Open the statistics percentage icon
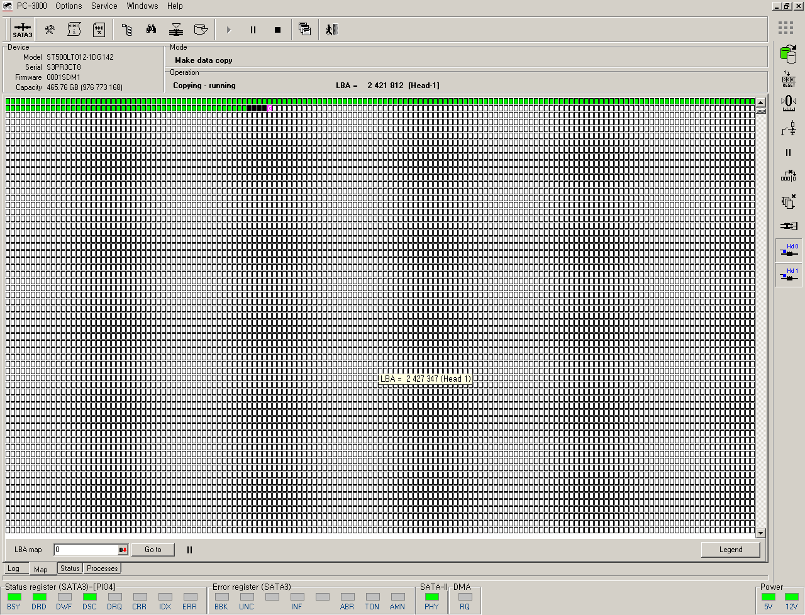Viewport: 805px width, 615px height. 99,29
